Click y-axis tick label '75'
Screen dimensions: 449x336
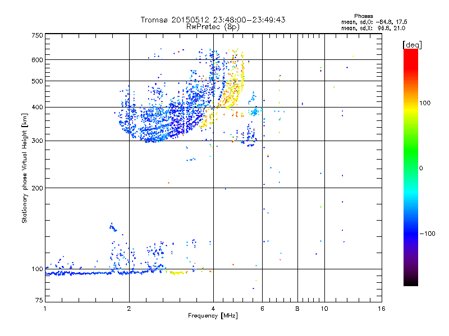click(x=39, y=300)
